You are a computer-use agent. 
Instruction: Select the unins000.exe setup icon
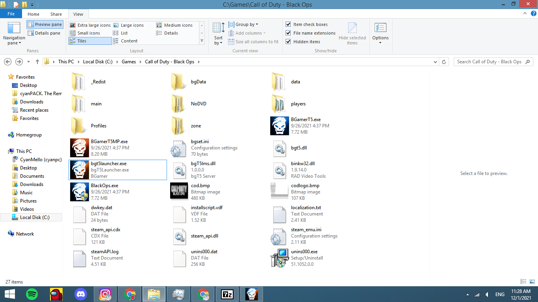tap(280, 258)
